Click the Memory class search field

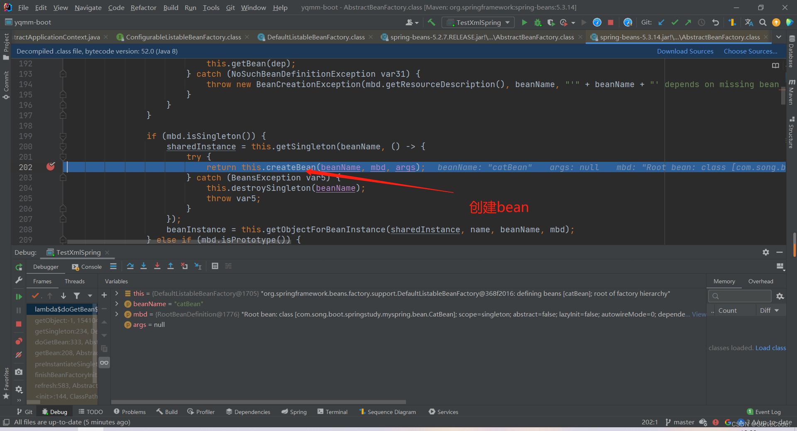point(739,296)
